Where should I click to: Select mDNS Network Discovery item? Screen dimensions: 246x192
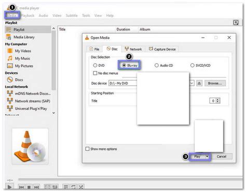click(x=29, y=93)
